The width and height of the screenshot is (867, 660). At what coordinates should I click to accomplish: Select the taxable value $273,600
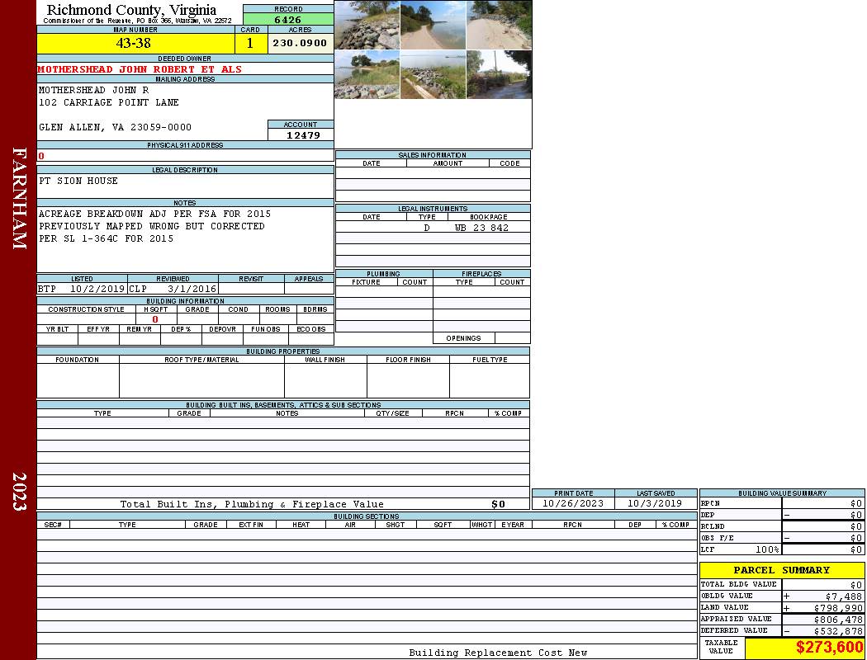[829, 648]
